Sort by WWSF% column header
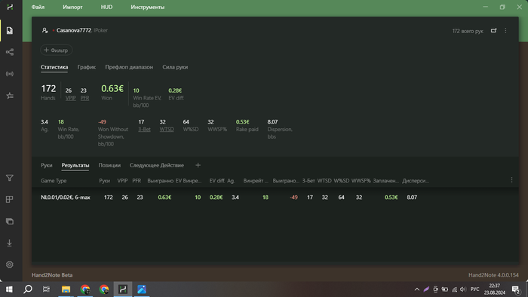This screenshot has width=528, height=297. 361,181
